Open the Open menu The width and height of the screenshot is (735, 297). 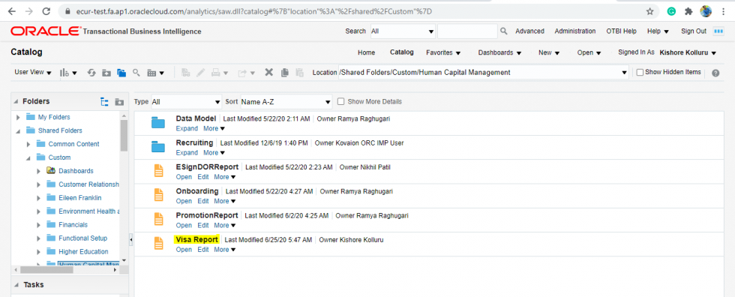pyautogui.click(x=589, y=52)
